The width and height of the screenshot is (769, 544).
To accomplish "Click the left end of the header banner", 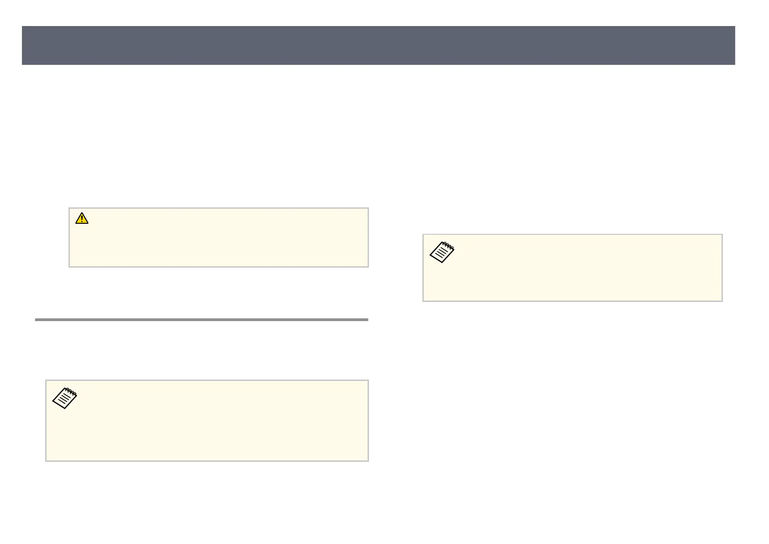I will 27,45.
